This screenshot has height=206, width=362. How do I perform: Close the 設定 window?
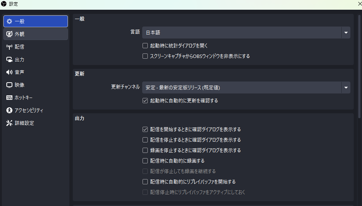pyautogui.click(x=359, y=4)
